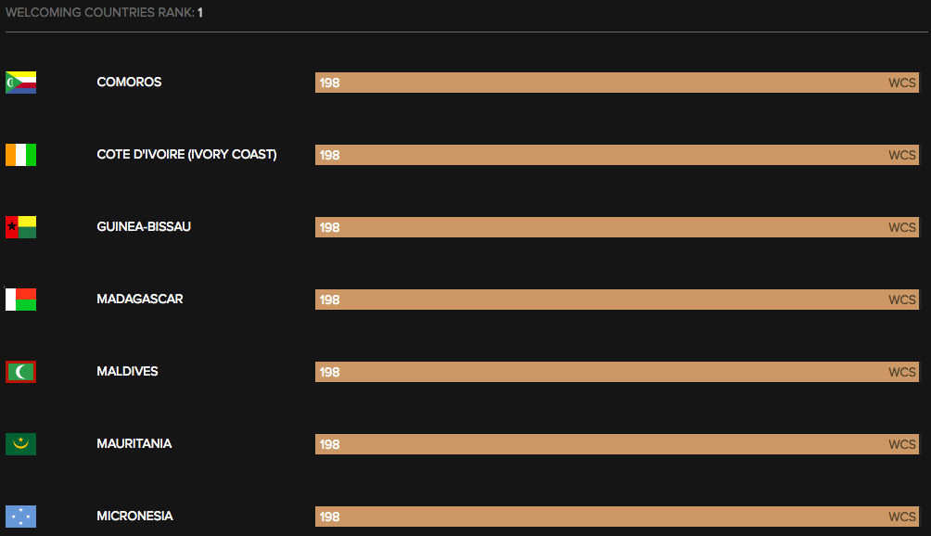This screenshot has height=536, width=931.
Task: Open the MAURITANIA country name
Action: 134,444
